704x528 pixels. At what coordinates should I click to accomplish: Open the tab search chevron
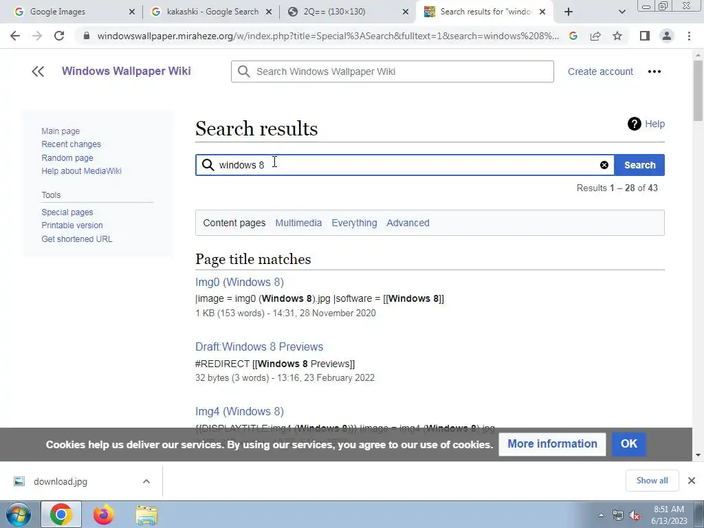(621, 12)
